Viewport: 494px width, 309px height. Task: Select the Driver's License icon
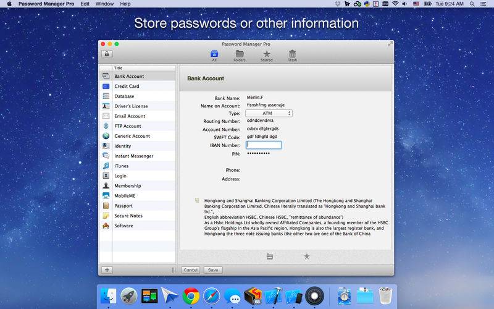(106, 106)
